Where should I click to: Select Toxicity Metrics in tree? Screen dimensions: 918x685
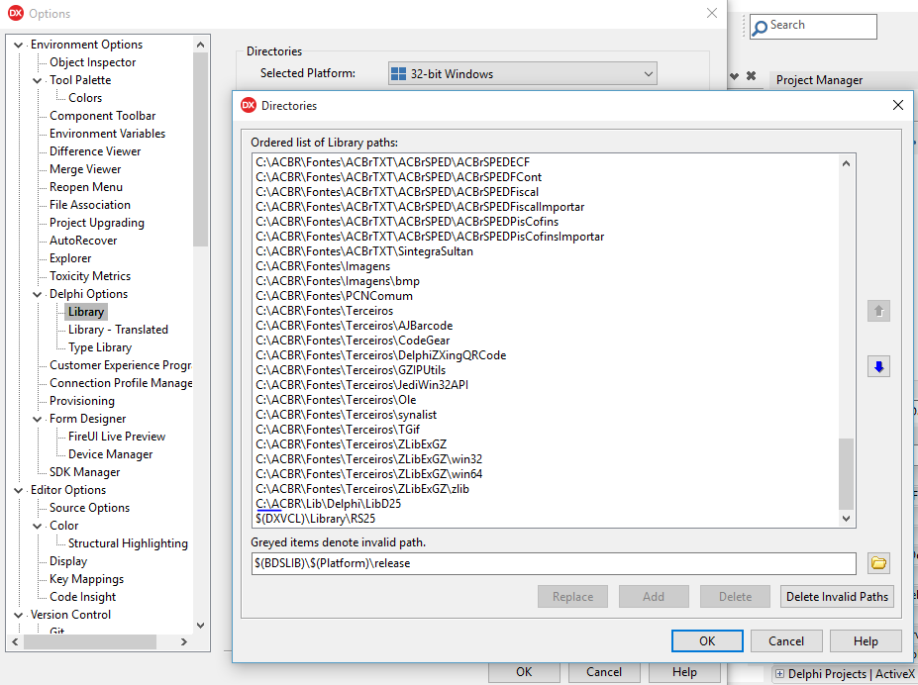[89, 276]
